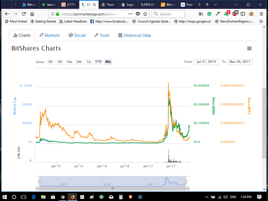The image size is (268, 201).
Task: Click the navigator horizontal scrollbar thumb
Action: click(x=113, y=188)
